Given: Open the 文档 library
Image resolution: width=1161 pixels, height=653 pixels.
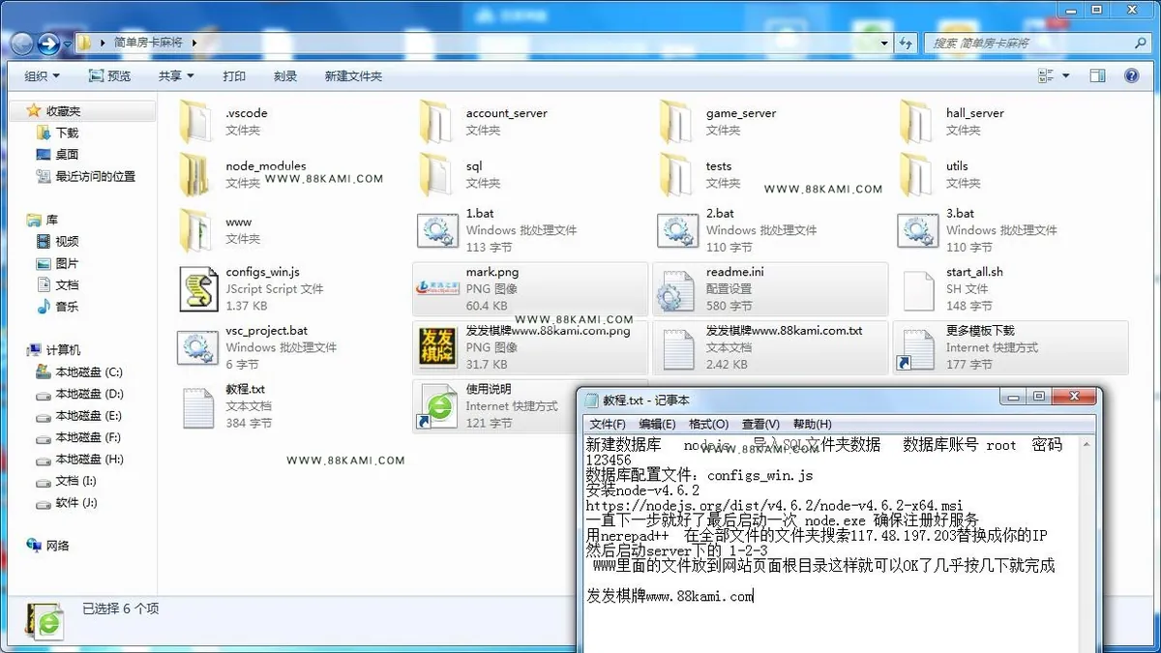Looking at the screenshot, I should pos(67,284).
